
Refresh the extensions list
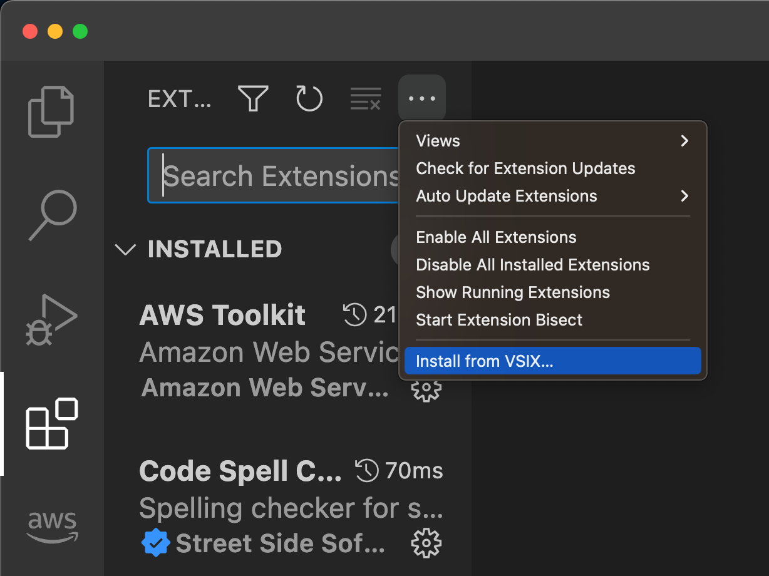(309, 98)
